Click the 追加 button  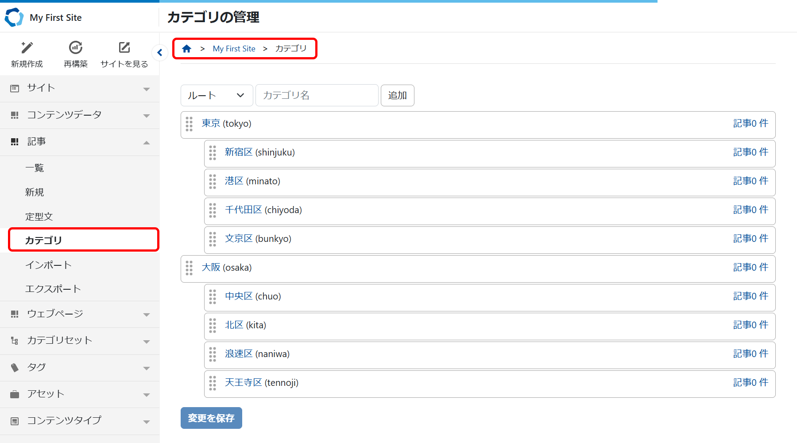397,96
